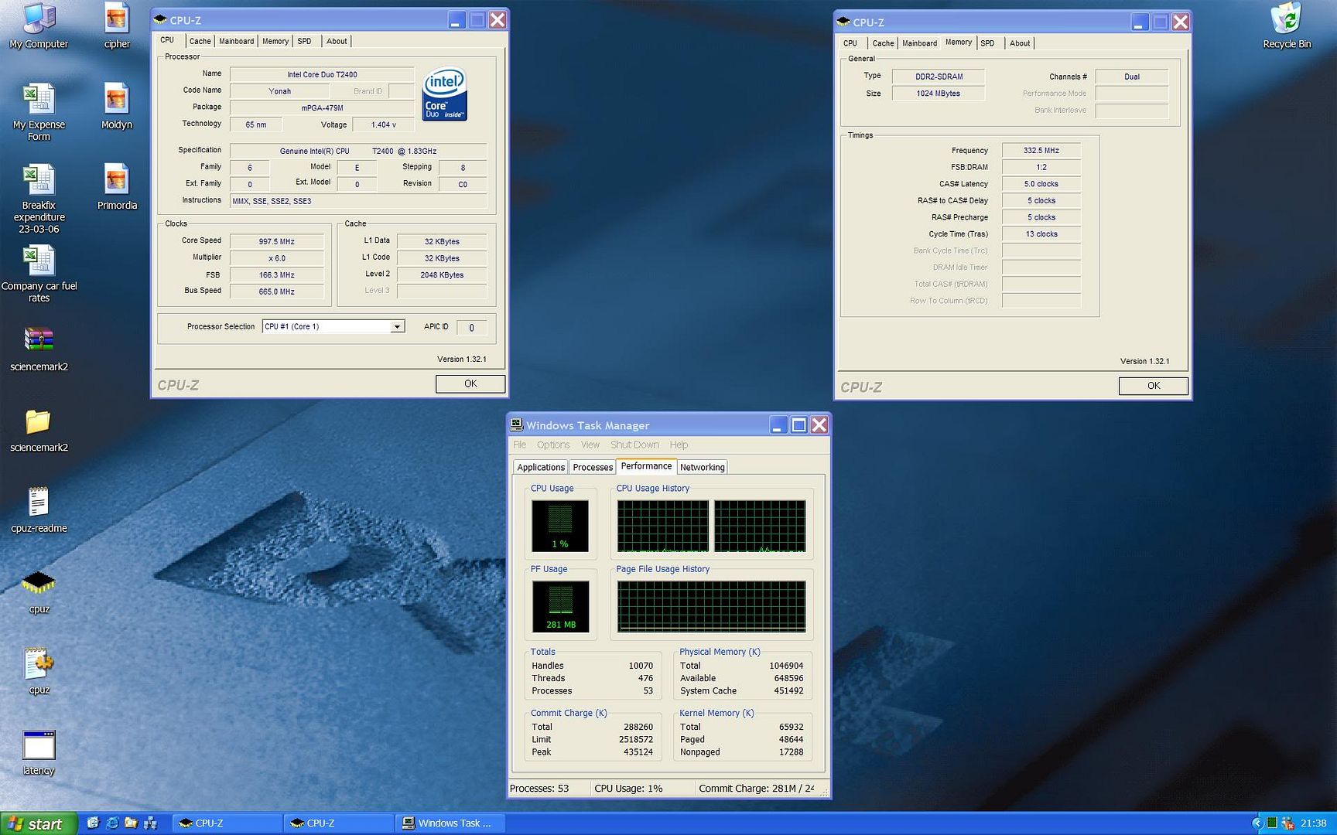
Task: Expand hidden tray icons arrow
Action: click(1257, 823)
